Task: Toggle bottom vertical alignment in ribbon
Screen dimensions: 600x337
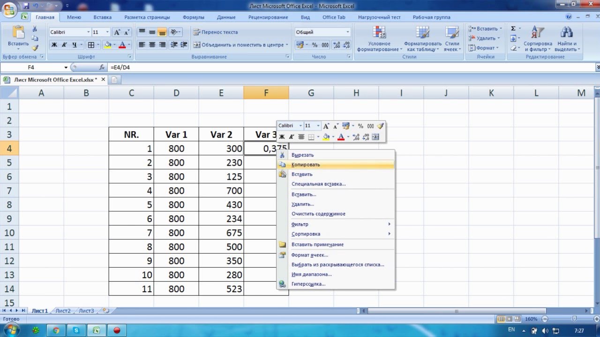Action: coord(162,32)
